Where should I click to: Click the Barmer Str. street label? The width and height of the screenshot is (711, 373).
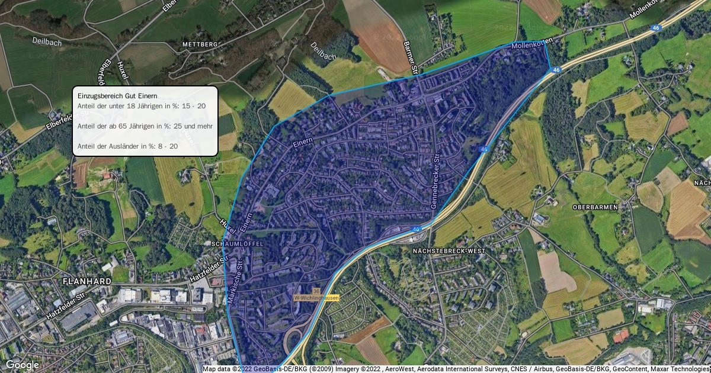coord(411,57)
